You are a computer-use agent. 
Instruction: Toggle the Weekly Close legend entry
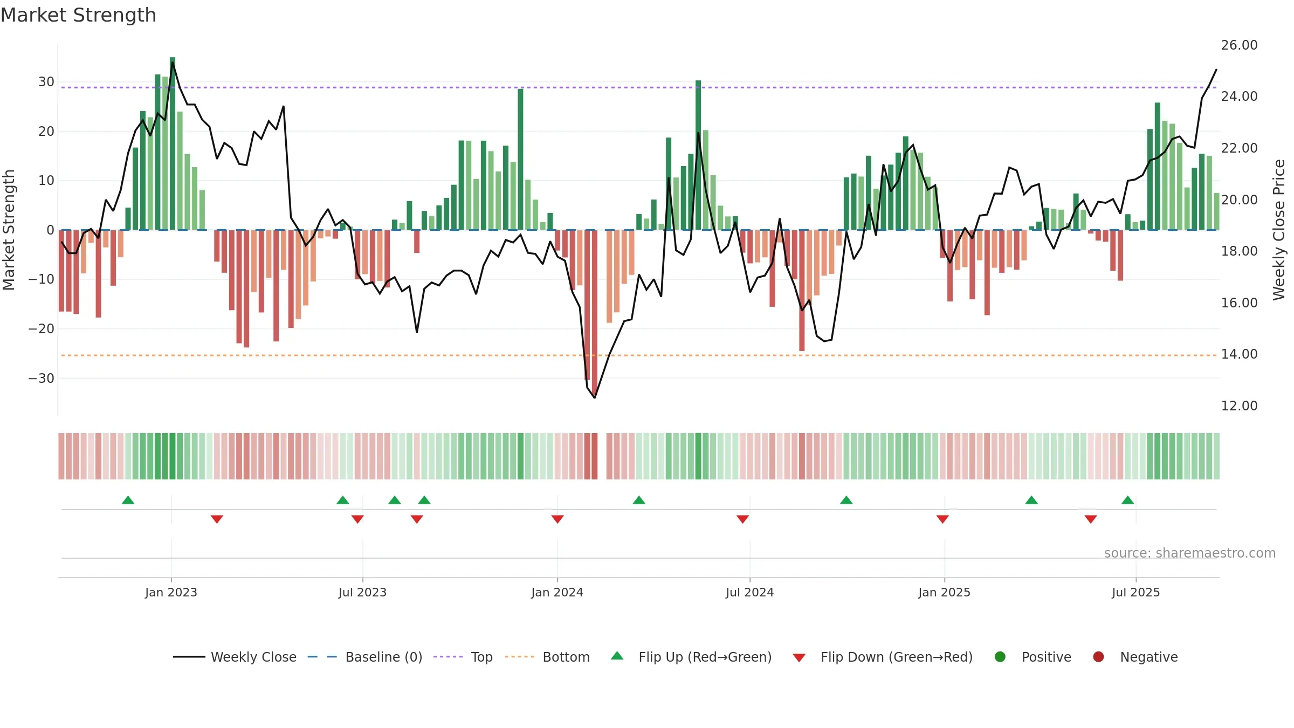coord(235,657)
